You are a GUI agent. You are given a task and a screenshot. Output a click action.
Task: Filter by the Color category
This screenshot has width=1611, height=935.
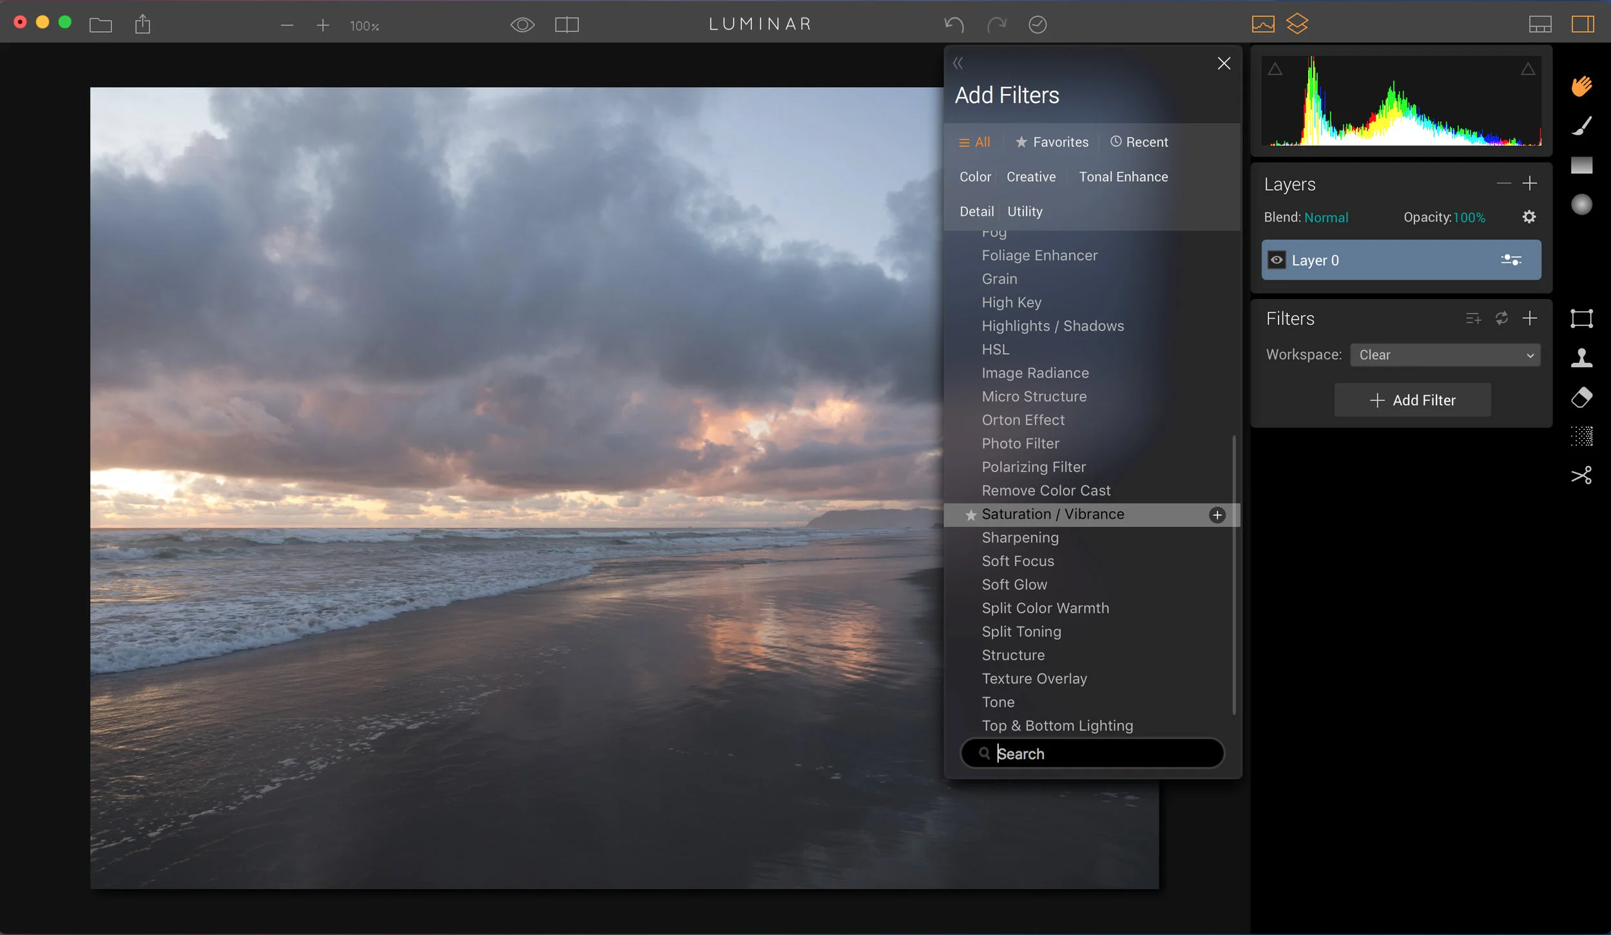click(975, 177)
